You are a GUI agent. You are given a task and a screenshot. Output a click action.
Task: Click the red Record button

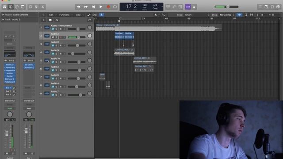(108, 7)
